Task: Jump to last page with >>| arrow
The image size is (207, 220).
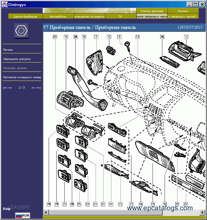Action: pyautogui.click(x=38, y=88)
